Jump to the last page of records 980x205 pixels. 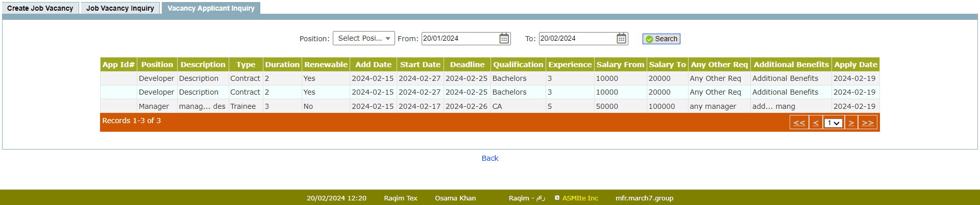(868, 123)
